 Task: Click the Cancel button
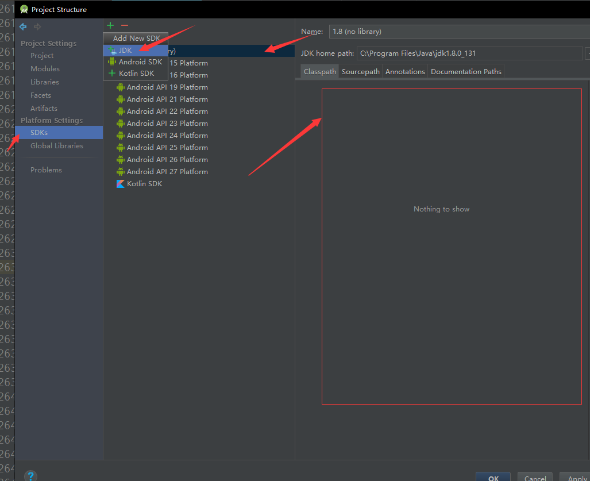pos(535,477)
